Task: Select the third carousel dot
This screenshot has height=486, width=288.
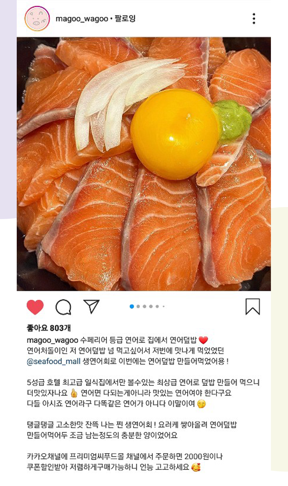Action: [x=144, y=306]
